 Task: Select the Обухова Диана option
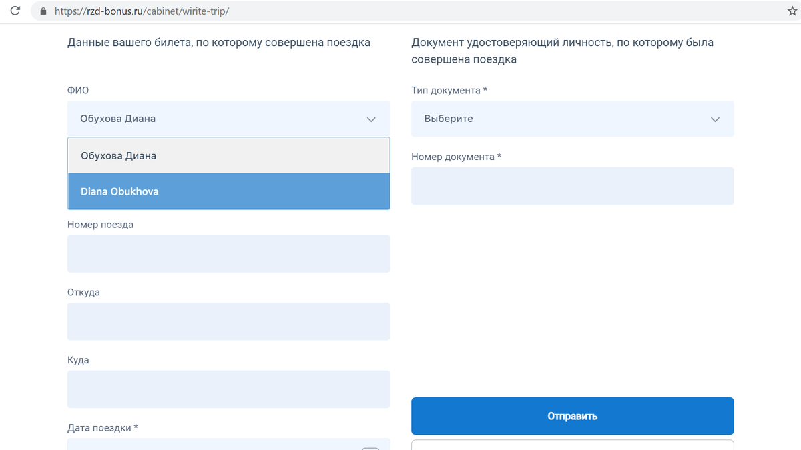228,155
